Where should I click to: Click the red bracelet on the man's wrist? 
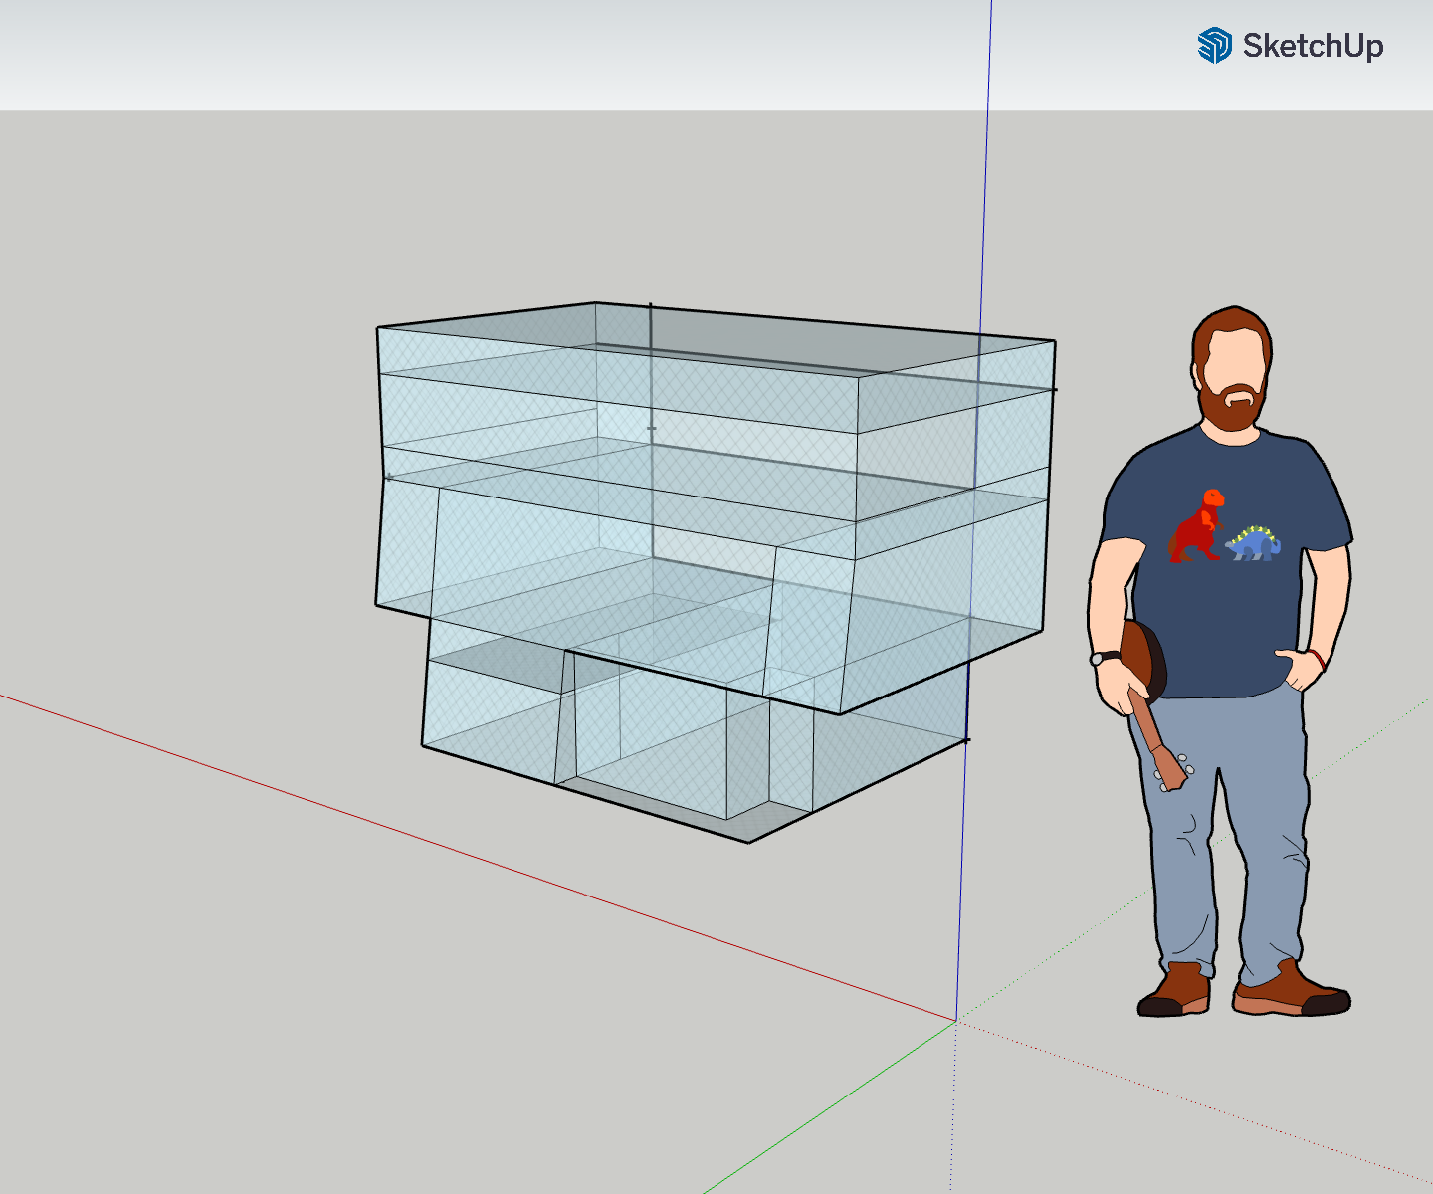(x=1317, y=659)
